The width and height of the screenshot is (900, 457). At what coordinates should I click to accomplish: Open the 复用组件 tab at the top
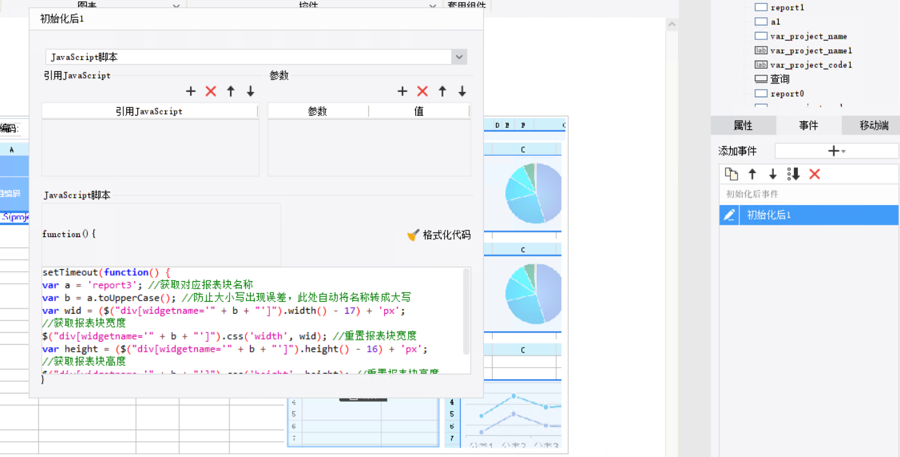pyautogui.click(x=467, y=5)
